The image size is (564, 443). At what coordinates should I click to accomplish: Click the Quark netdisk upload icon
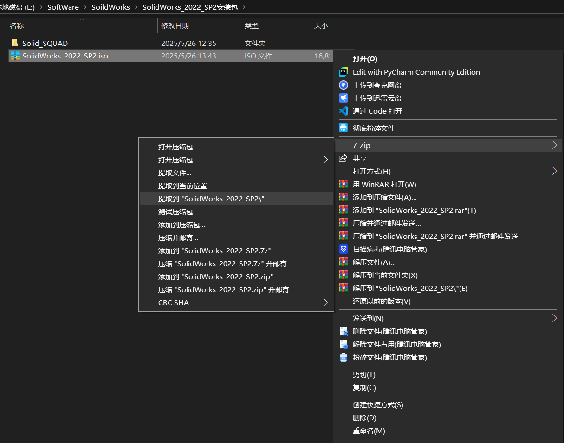[x=344, y=85]
